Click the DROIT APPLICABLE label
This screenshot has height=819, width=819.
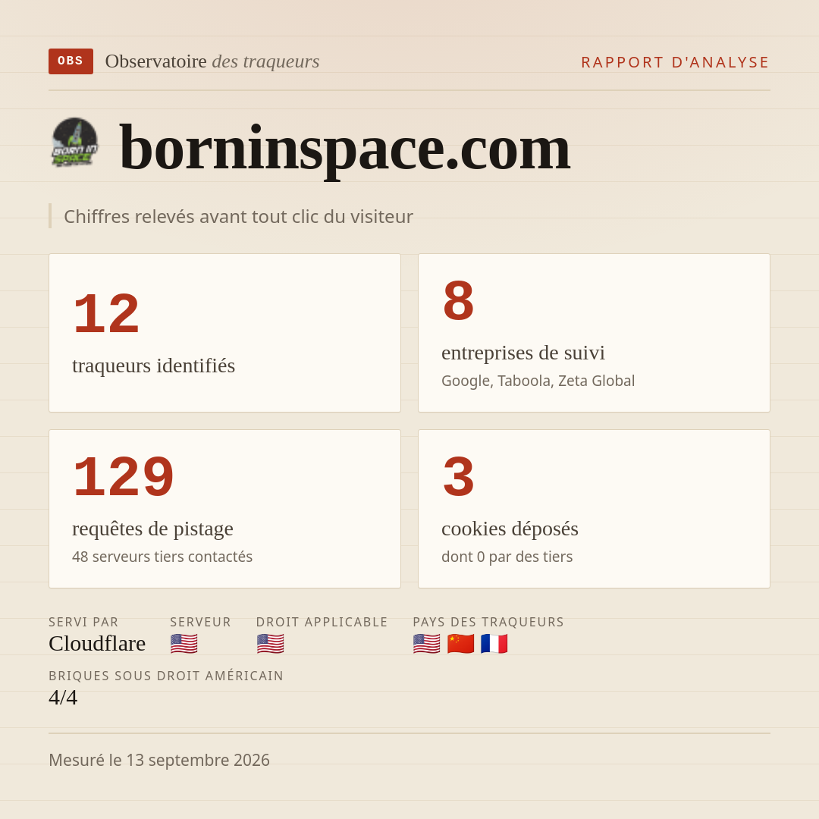pos(322,622)
